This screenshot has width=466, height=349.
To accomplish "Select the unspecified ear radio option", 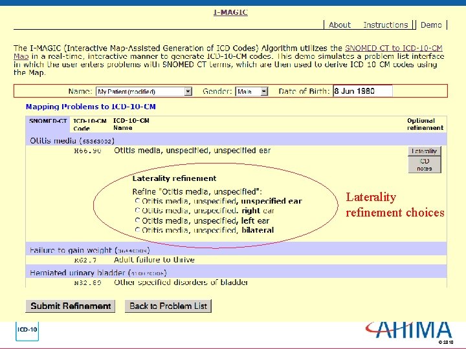I will [137, 201].
